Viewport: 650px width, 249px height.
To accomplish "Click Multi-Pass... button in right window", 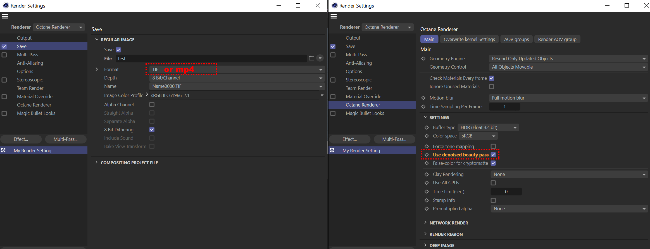I will pyautogui.click(x=394, y=139).
